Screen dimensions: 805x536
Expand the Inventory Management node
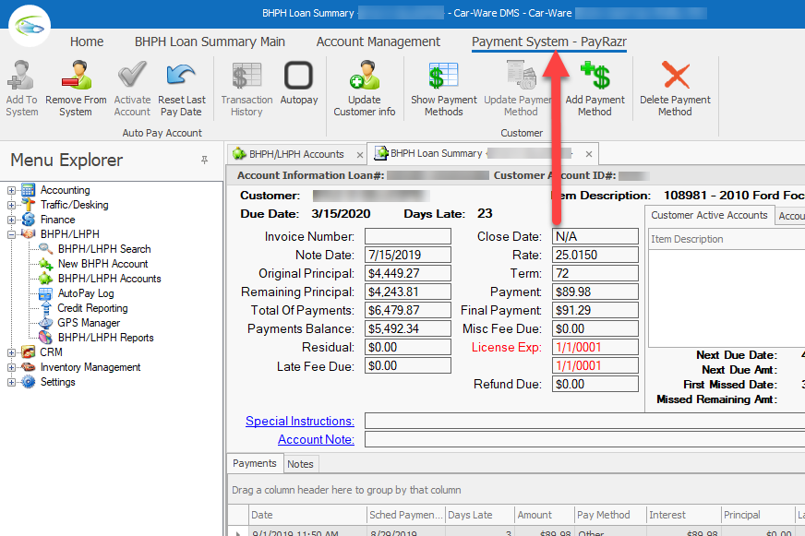(x=11, y=368)
